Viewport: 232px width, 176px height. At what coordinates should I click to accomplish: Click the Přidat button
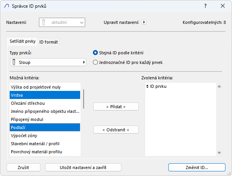click(x=116, y=106)
